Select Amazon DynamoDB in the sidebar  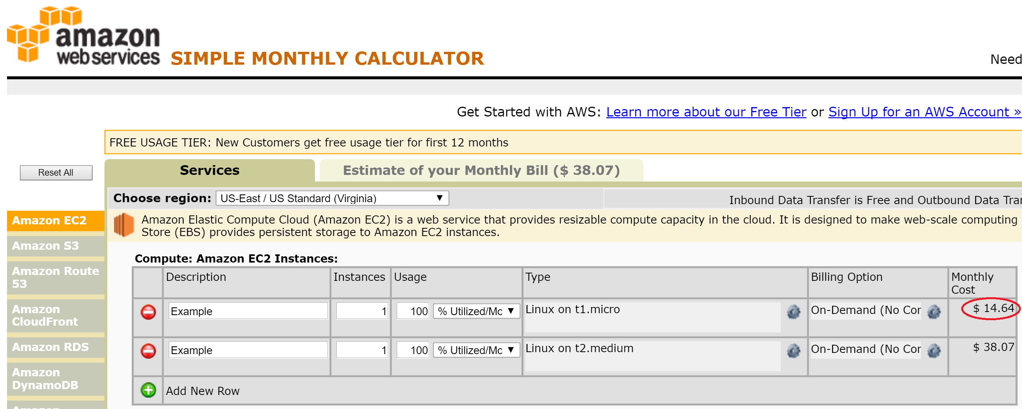tap(55, 379)
